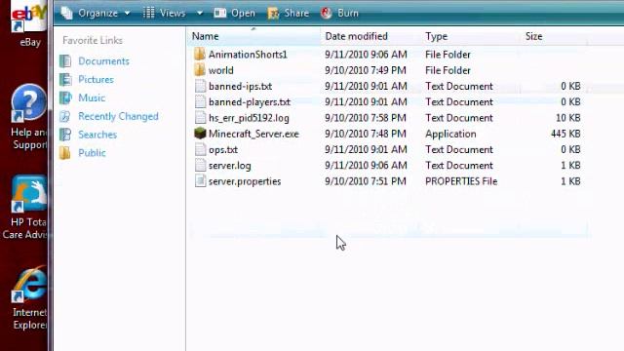The image size is (624, 351).
Task: Click the Application type cell
Action: (450, 134)
